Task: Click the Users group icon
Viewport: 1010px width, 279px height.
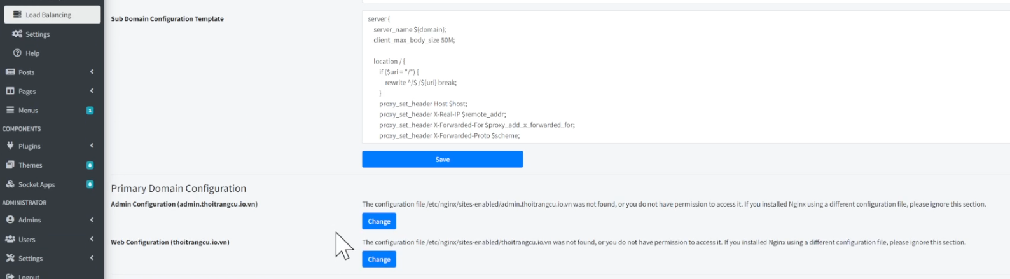Action: 10,240
